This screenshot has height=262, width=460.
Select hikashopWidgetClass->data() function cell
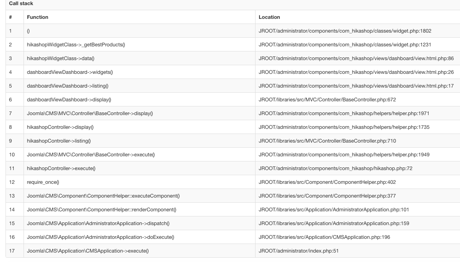[x=60, y=59]
